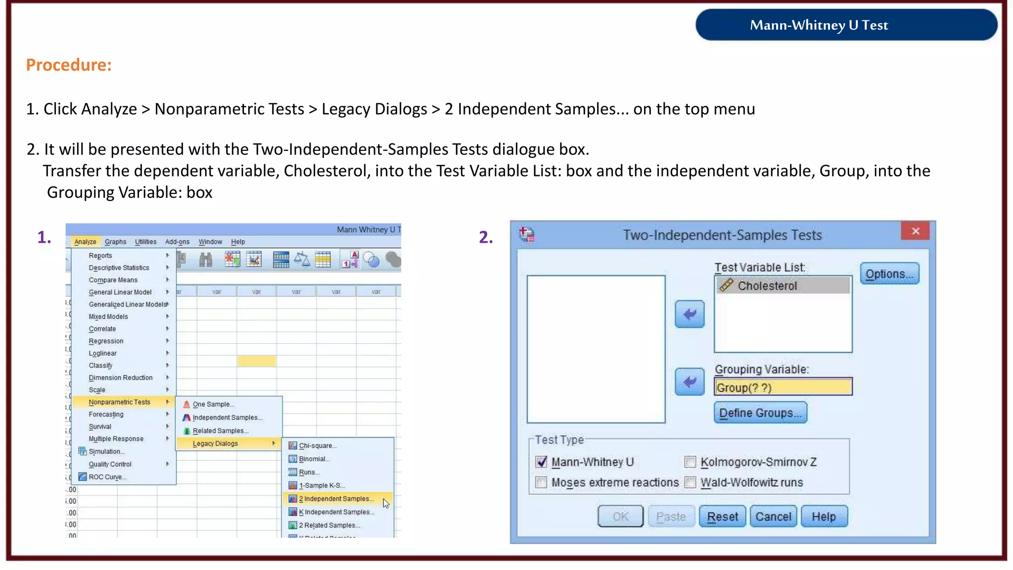
Task: Click the Insert Variable toolbar icon
Action: click(x=254, y=259)
